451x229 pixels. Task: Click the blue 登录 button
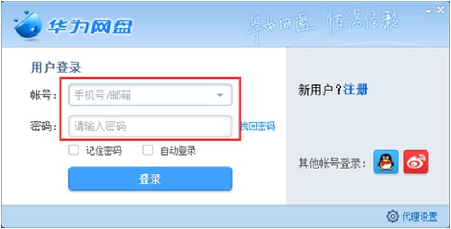pos(150,178)
